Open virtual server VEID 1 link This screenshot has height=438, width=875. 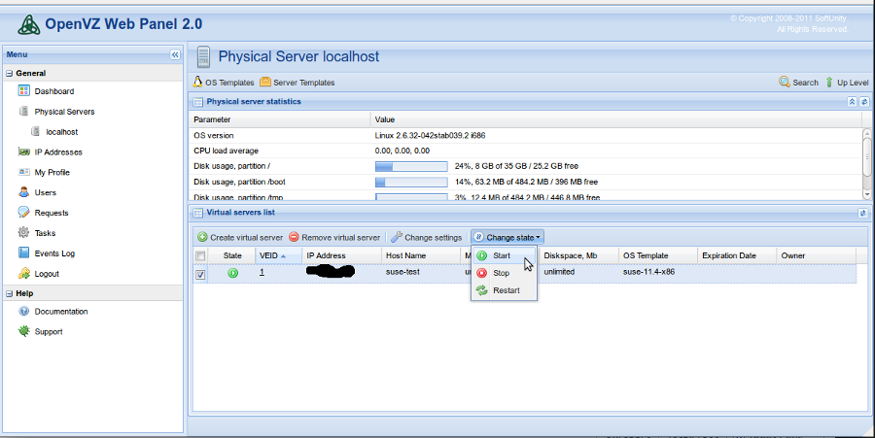262,272
